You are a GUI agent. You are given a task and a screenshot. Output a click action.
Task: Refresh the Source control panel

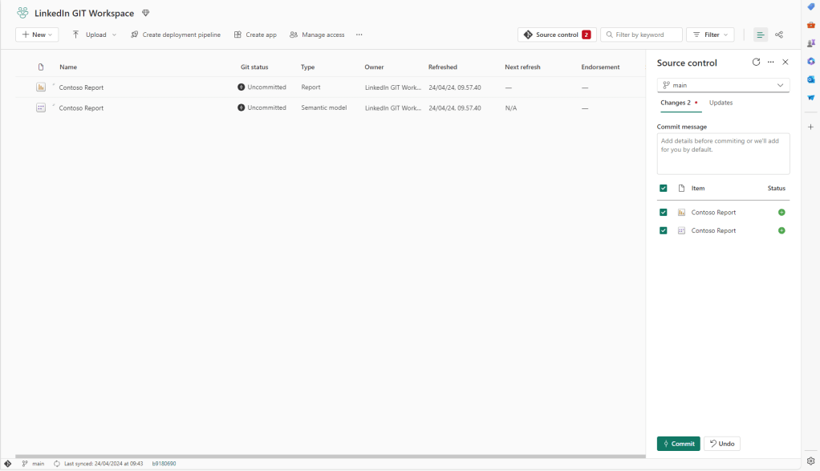[756, 63]
